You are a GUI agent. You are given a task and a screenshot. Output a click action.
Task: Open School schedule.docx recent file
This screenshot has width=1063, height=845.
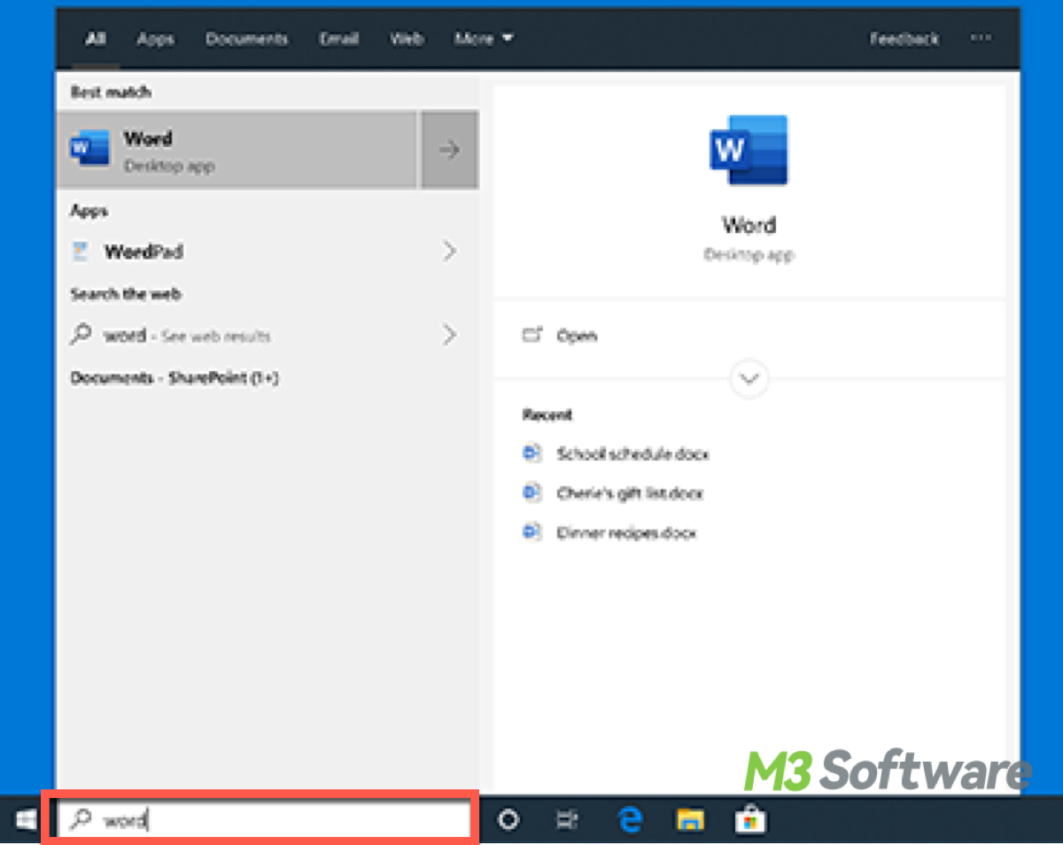(632, 454)
